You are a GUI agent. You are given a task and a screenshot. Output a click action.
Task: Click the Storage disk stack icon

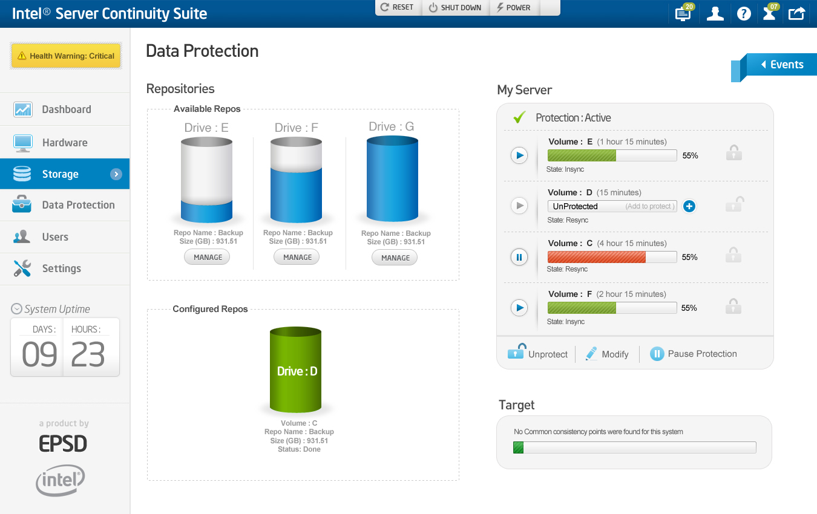click(22, 174)
